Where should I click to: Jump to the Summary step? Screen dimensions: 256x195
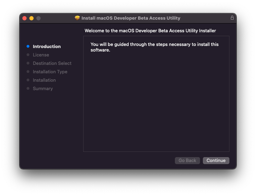[43, 89]
